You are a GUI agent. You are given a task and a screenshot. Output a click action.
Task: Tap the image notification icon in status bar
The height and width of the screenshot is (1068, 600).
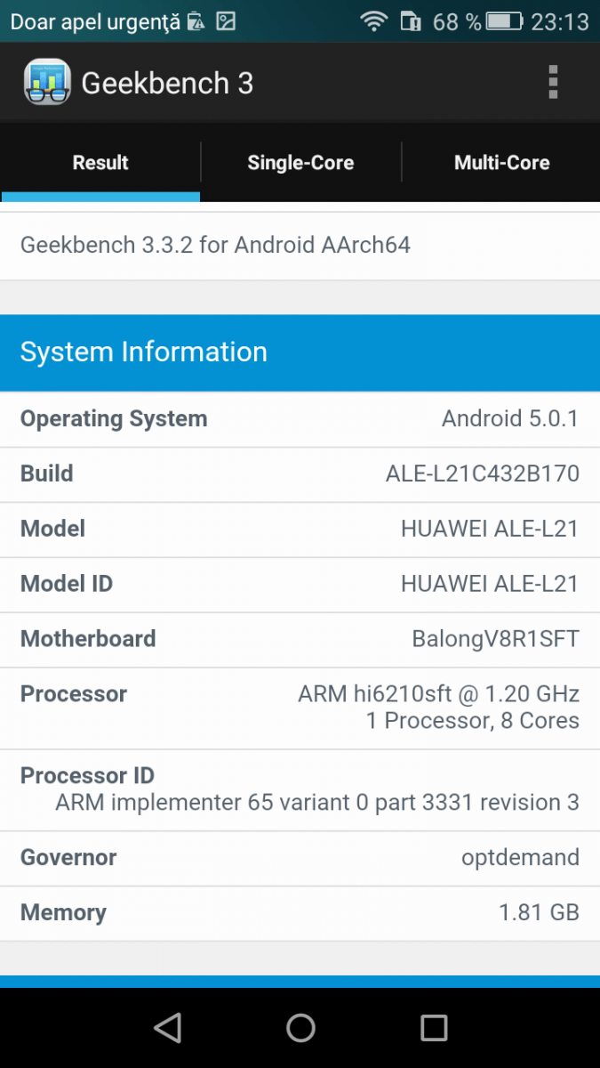(x=227, y=21)
